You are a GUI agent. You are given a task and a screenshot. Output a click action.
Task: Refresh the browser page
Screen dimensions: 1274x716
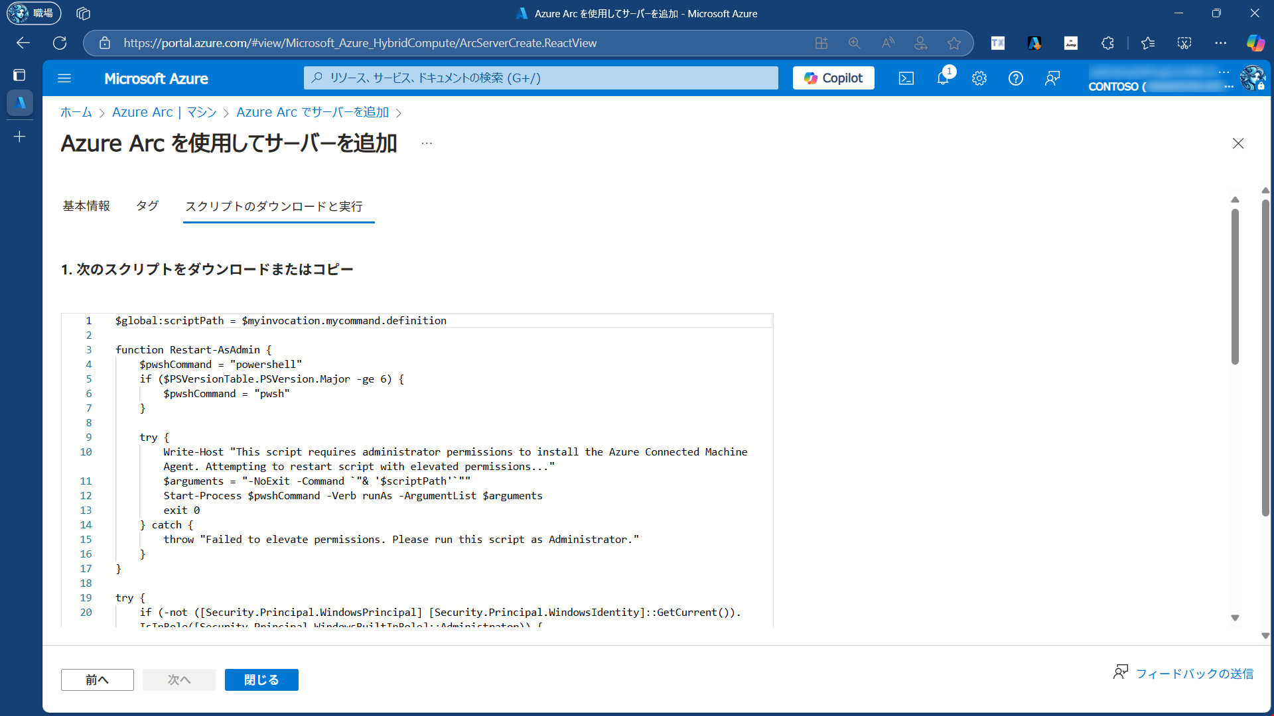click(x=60, y=43)
